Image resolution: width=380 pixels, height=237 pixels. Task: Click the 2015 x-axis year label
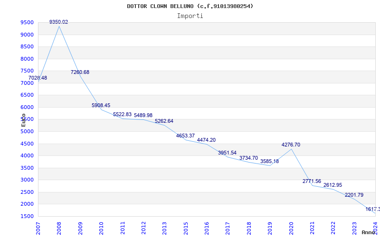point(186,228)
